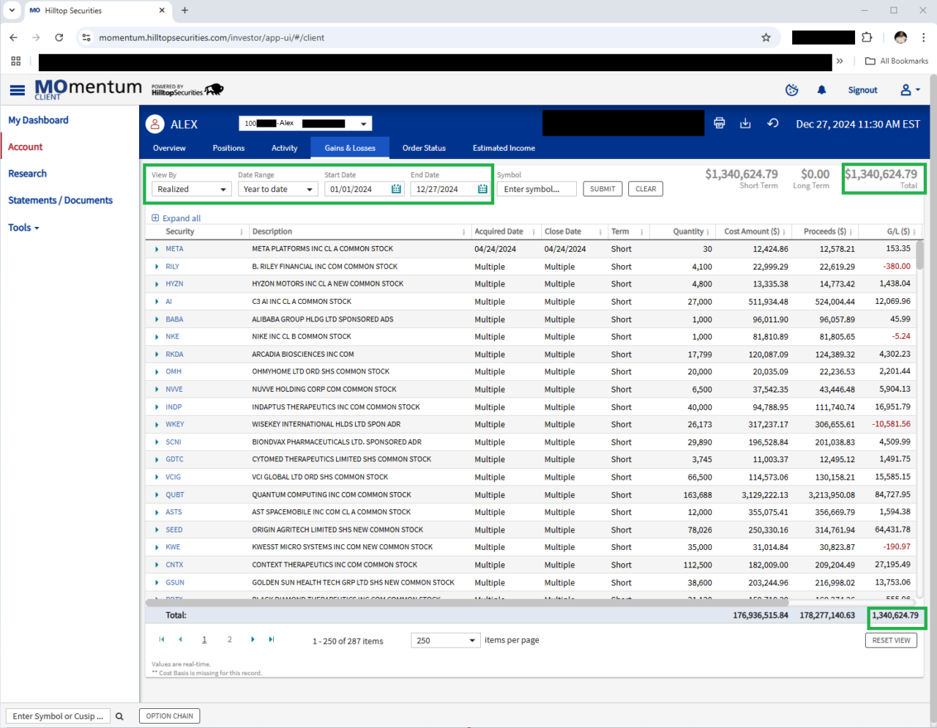Switch to the Activity tab

pos(284,148)
